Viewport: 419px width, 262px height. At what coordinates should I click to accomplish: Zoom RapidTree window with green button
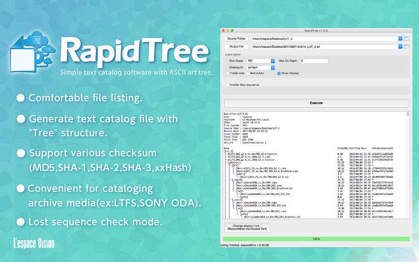click(232, 31)
